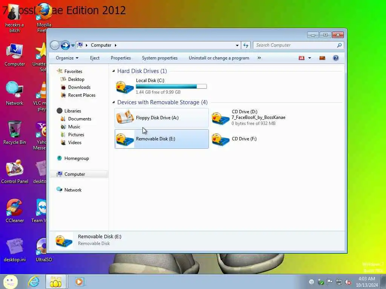Open the Organize menu
386x289 pixels.
coord(67,58)
